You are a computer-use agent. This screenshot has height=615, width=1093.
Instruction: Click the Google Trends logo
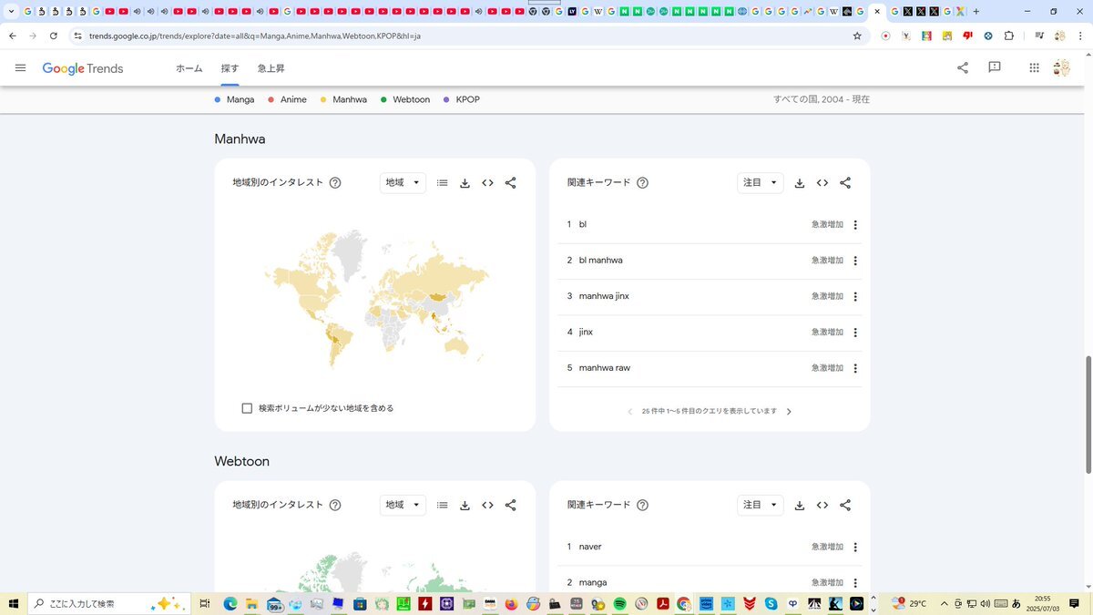coord(83,68)
